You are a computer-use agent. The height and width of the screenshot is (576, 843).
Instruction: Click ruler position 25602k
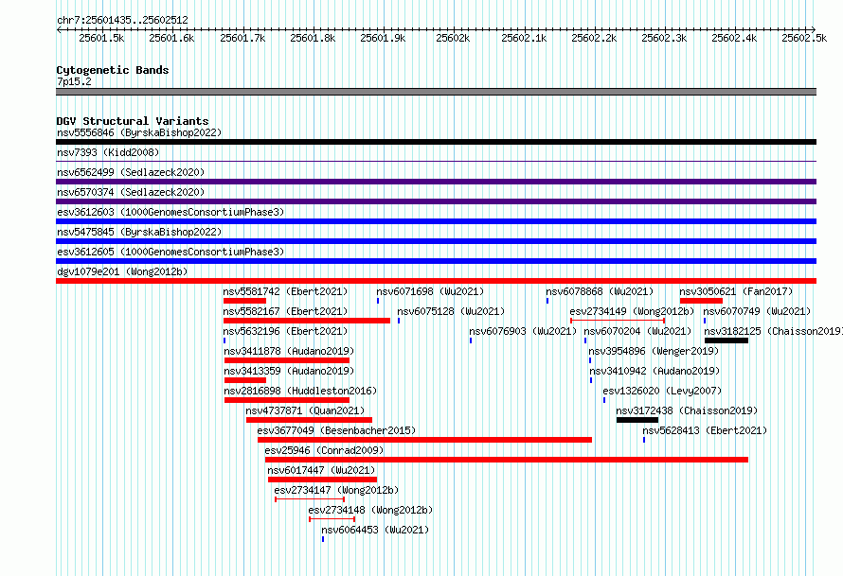(x=453, y=38)
